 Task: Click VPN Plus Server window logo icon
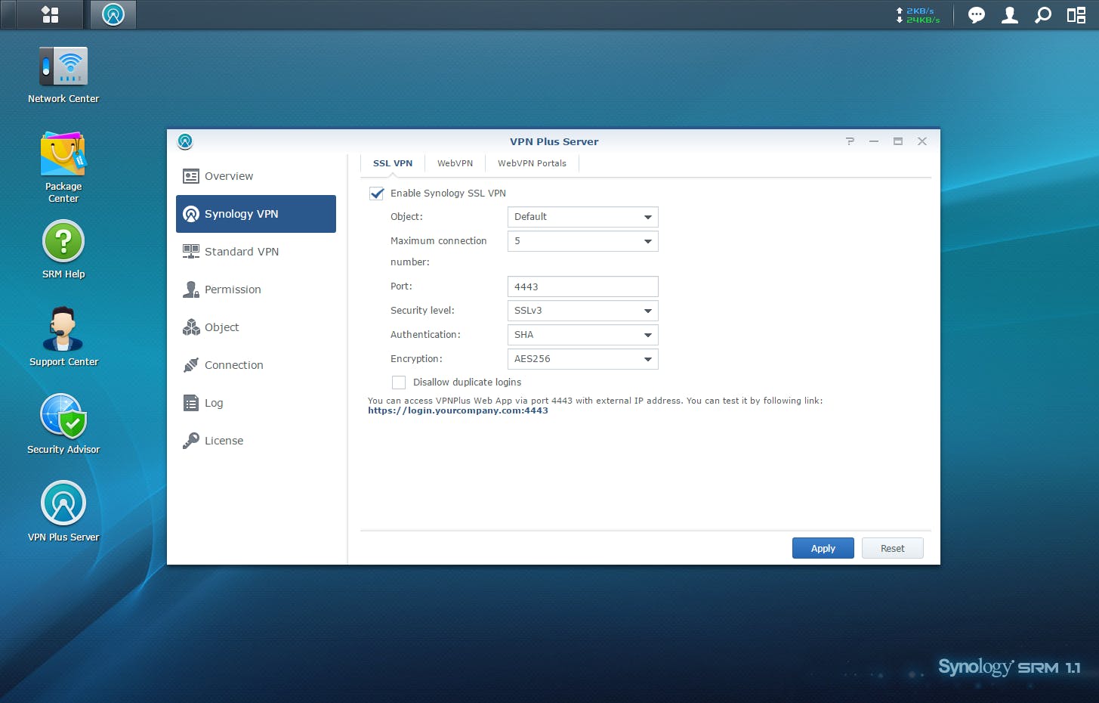tap(185, 141)
